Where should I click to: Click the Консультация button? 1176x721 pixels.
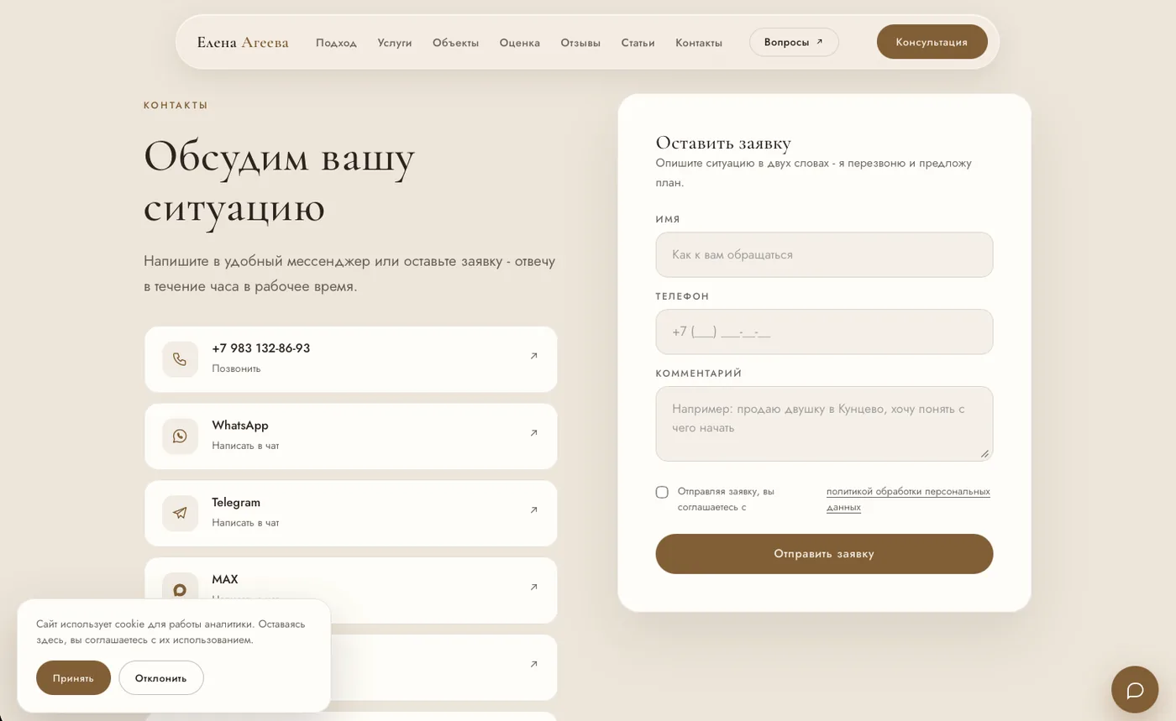[x=932, y=42]
